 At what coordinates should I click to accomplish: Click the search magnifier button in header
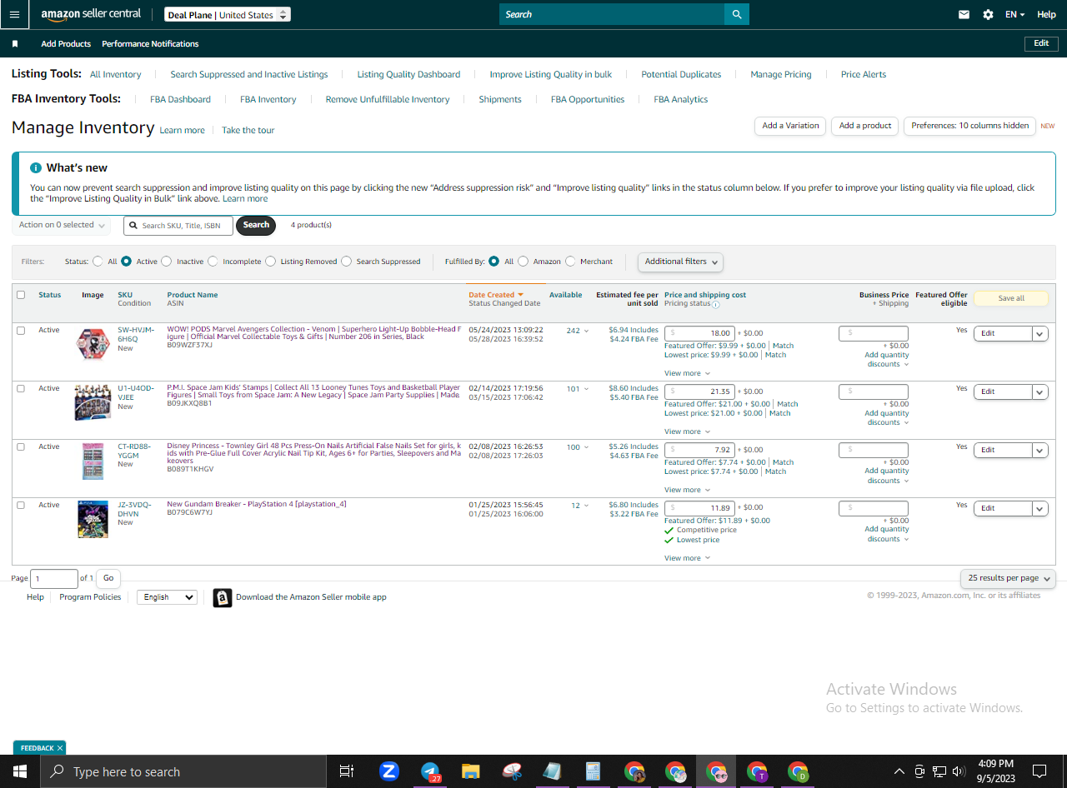pos(737,14)
